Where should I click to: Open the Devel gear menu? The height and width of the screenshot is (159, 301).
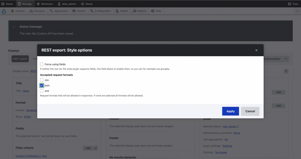coord(87,4)
